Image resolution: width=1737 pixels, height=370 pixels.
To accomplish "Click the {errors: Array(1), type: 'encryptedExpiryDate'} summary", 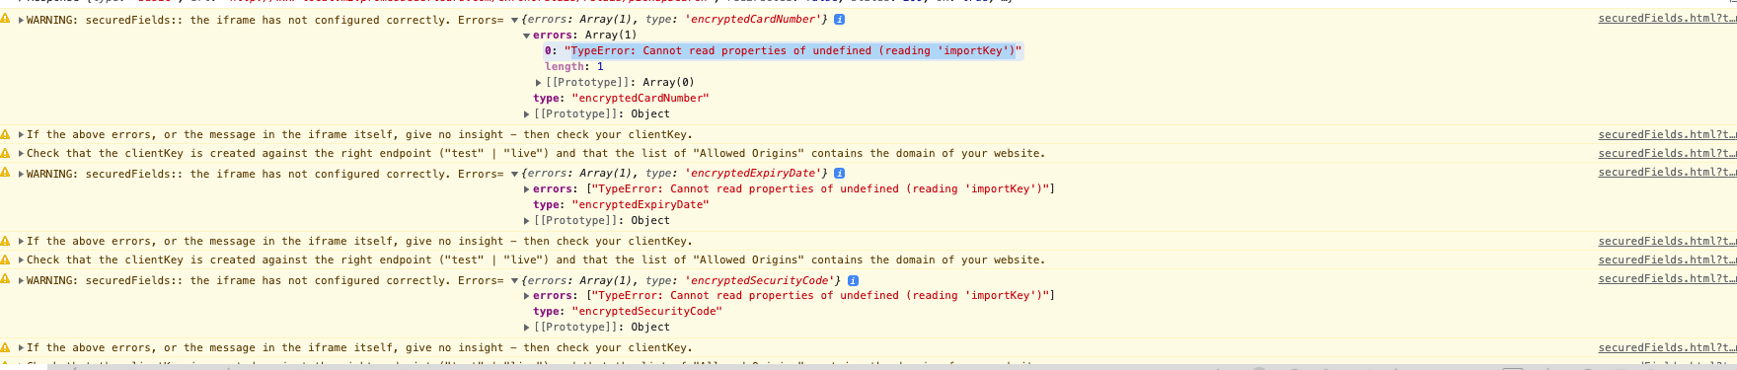I will click(x=675, y=174).
